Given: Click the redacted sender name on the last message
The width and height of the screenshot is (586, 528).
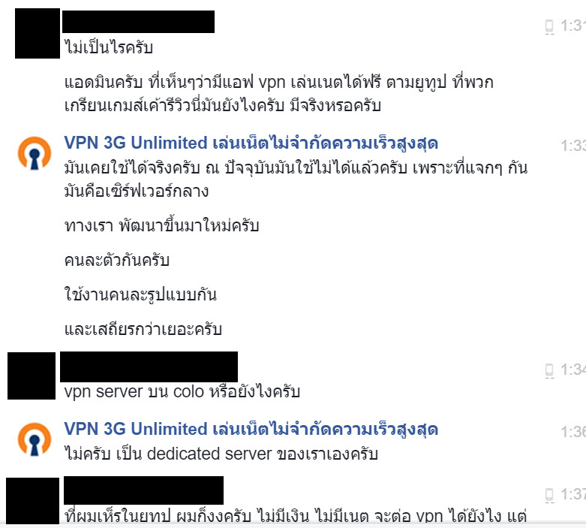Looking at the screenshot, I should click(x=143, y=490).
